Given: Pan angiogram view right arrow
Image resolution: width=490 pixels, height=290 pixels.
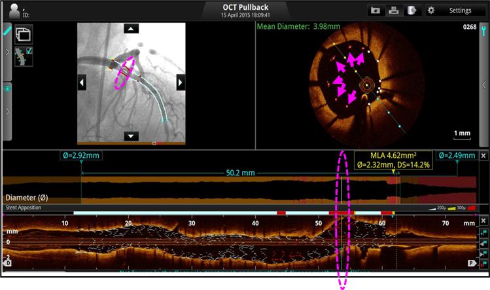Looking at the screenshot, I should 181,82.
